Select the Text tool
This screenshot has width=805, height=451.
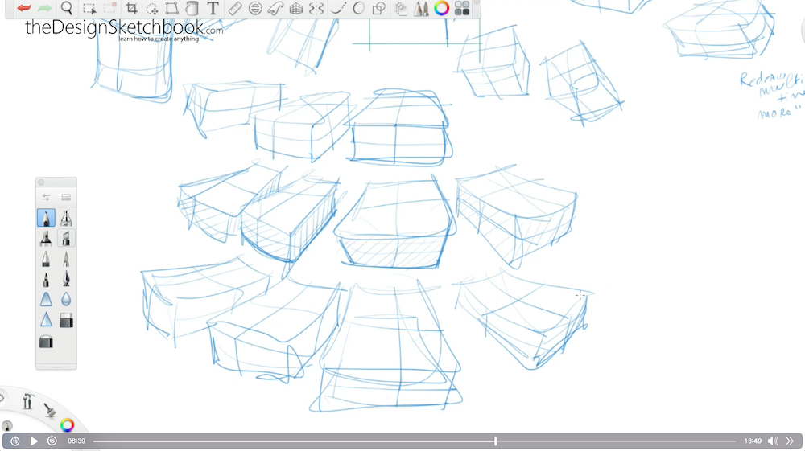pos(213,8)
